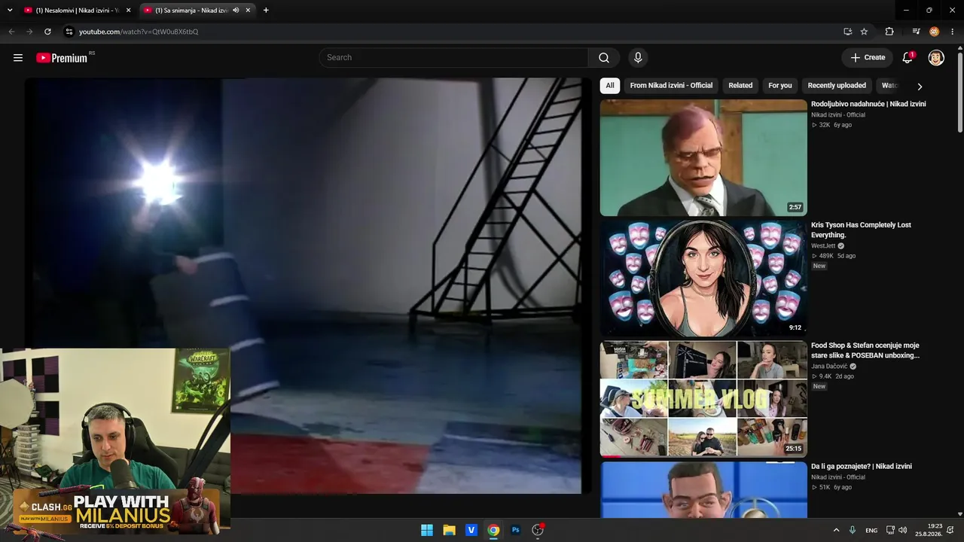Click the address bar URL
Image resolution: width=964 pixels, height=542 pixels.
click(x=139, y=32)
